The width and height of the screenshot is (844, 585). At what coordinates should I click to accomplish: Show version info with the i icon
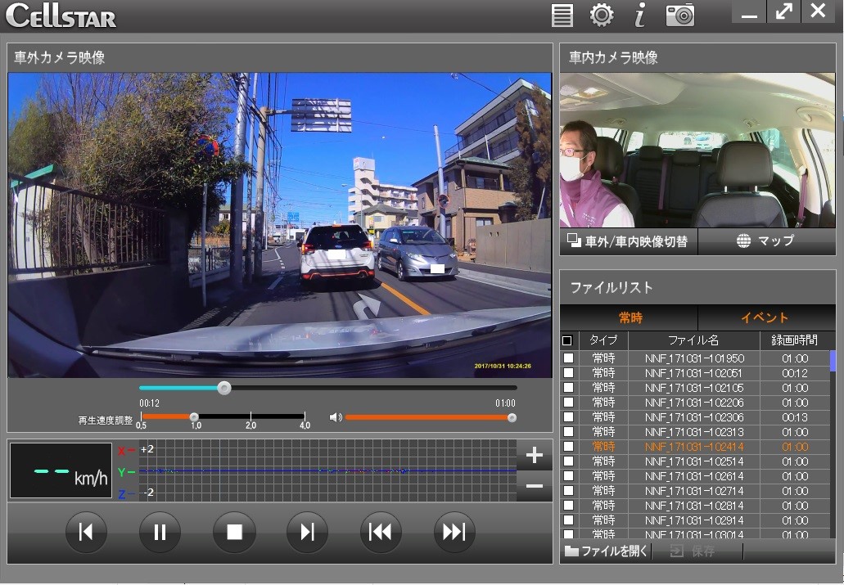click(x=640, y=16)
